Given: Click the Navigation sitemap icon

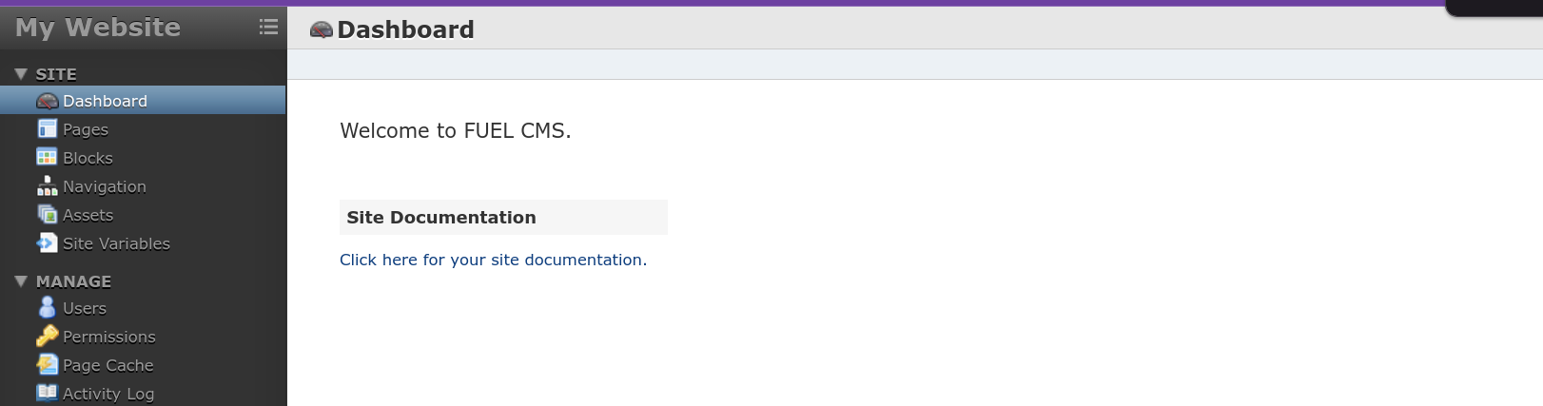Looking at the screenshot, I should [47, 185].
